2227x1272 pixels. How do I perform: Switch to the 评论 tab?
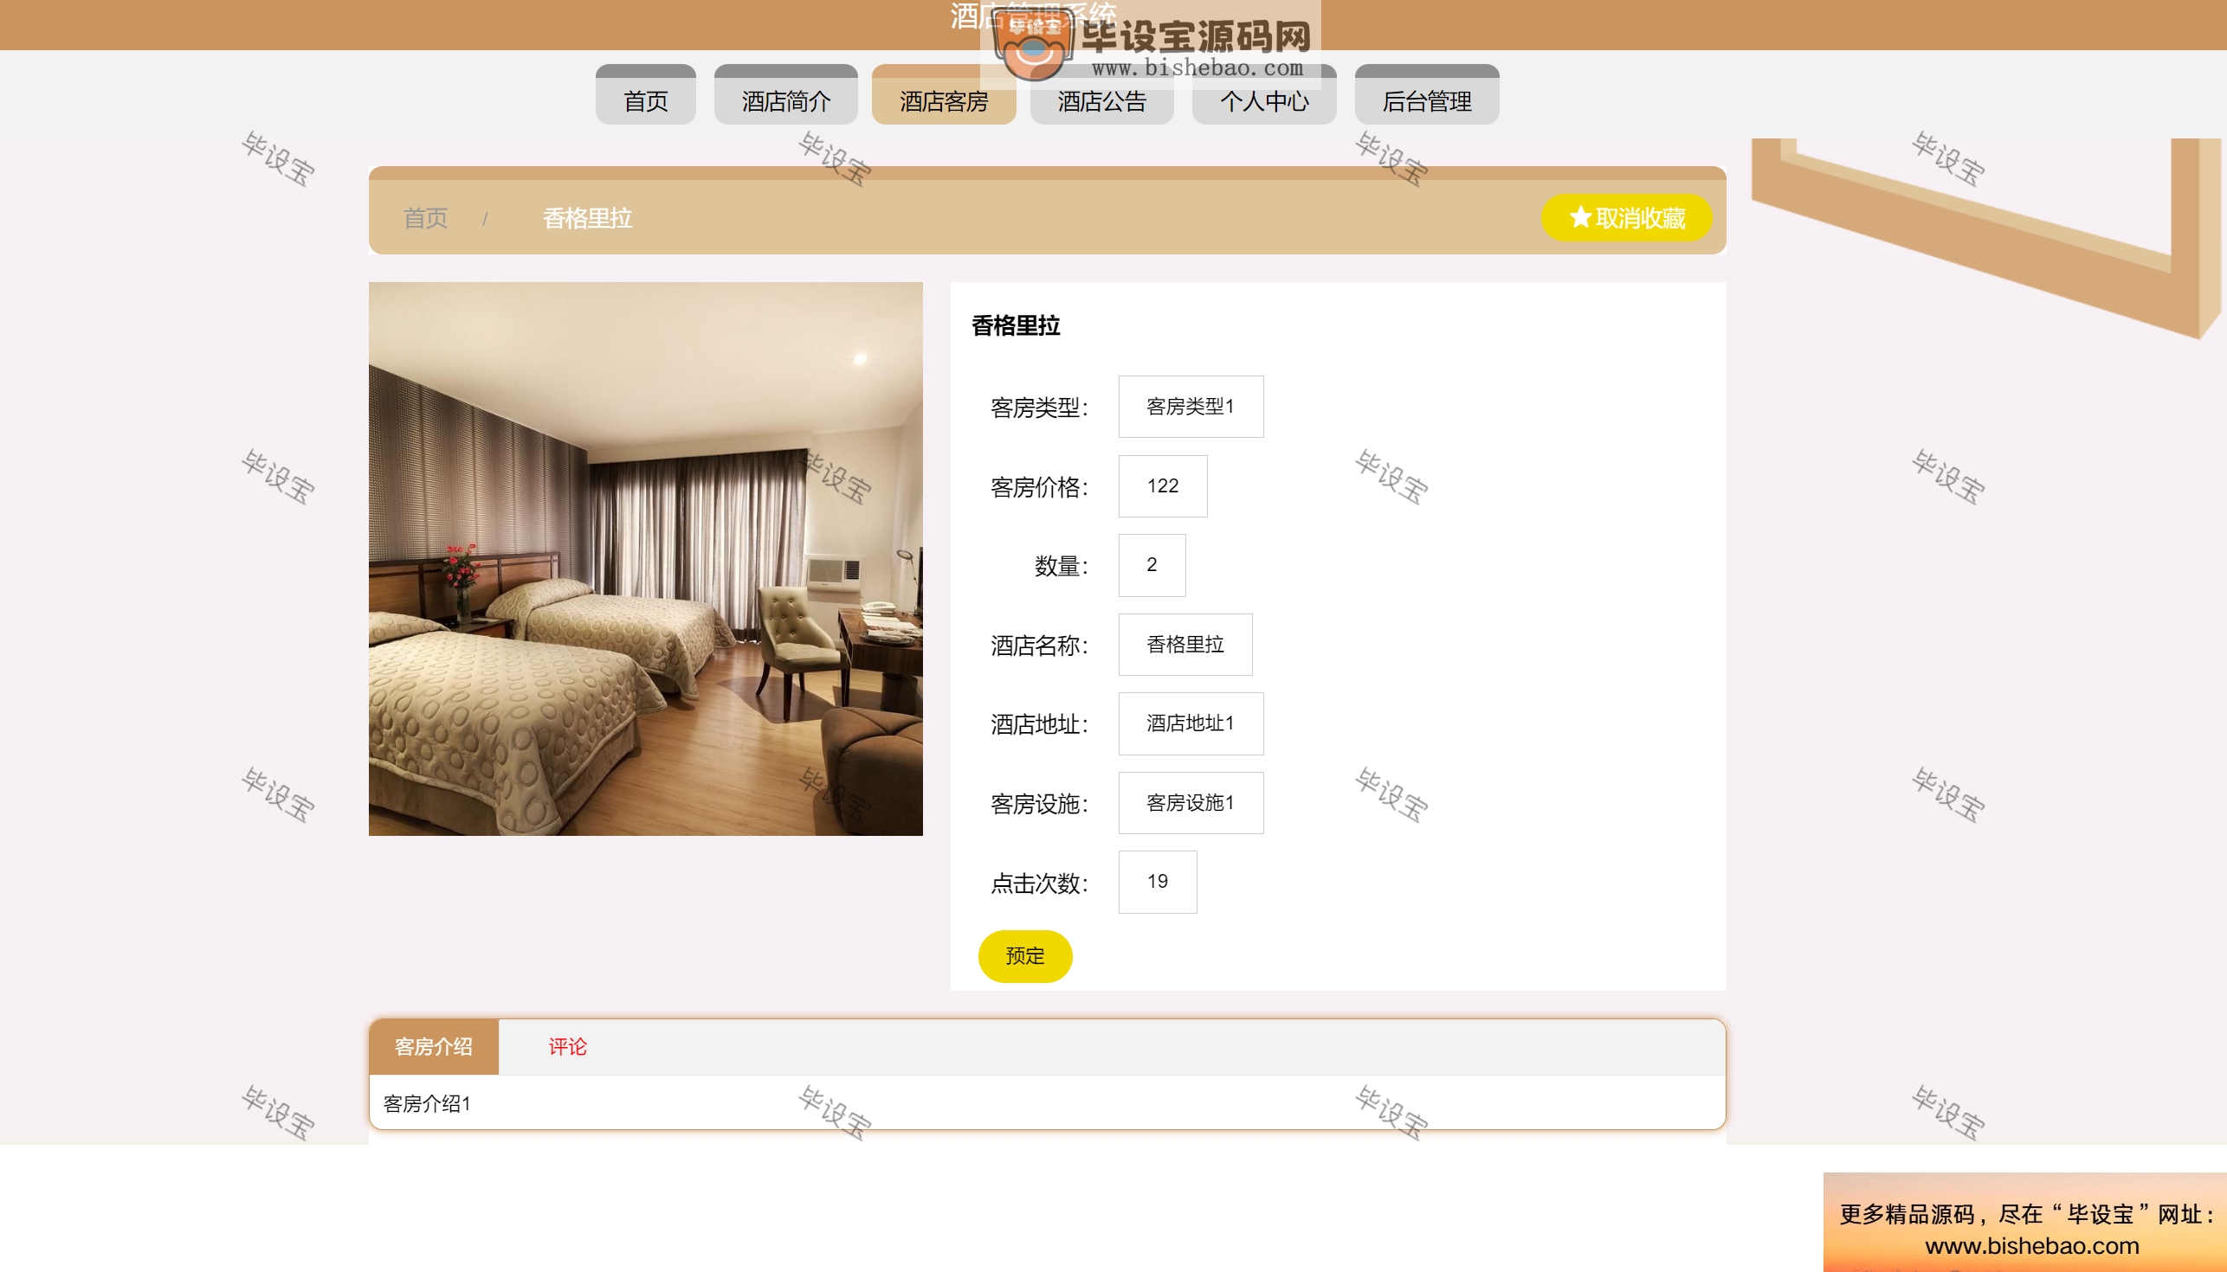567,1047
